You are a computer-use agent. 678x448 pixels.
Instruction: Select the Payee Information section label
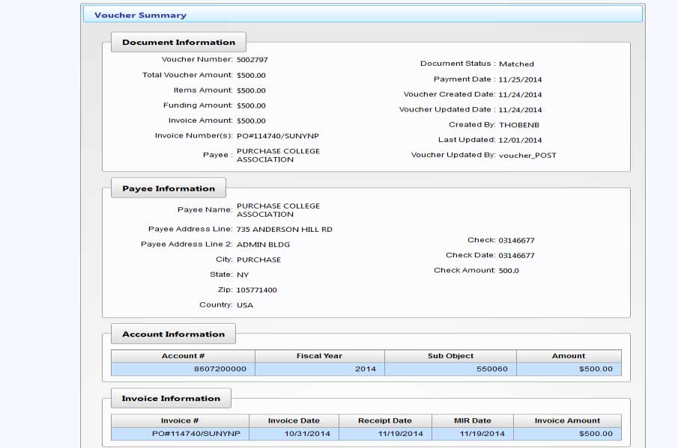point(169,188)
